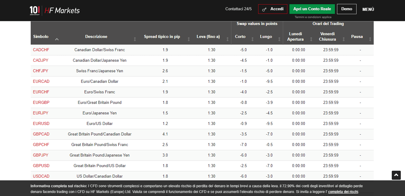The width and height of the screenshot is (405, 196).
Task: Click the Apri un Conto Reale button
Action: [312, 9]
